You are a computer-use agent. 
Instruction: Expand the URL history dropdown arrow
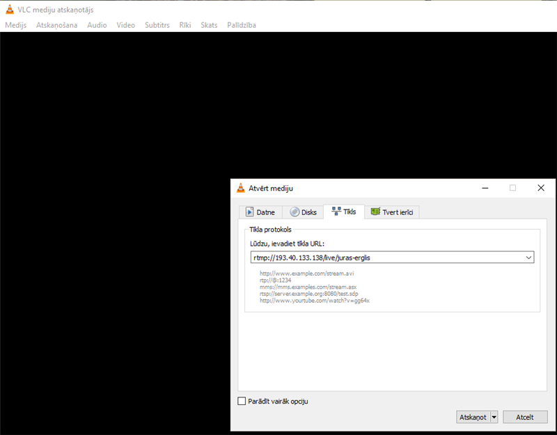[x=528, y=258]
